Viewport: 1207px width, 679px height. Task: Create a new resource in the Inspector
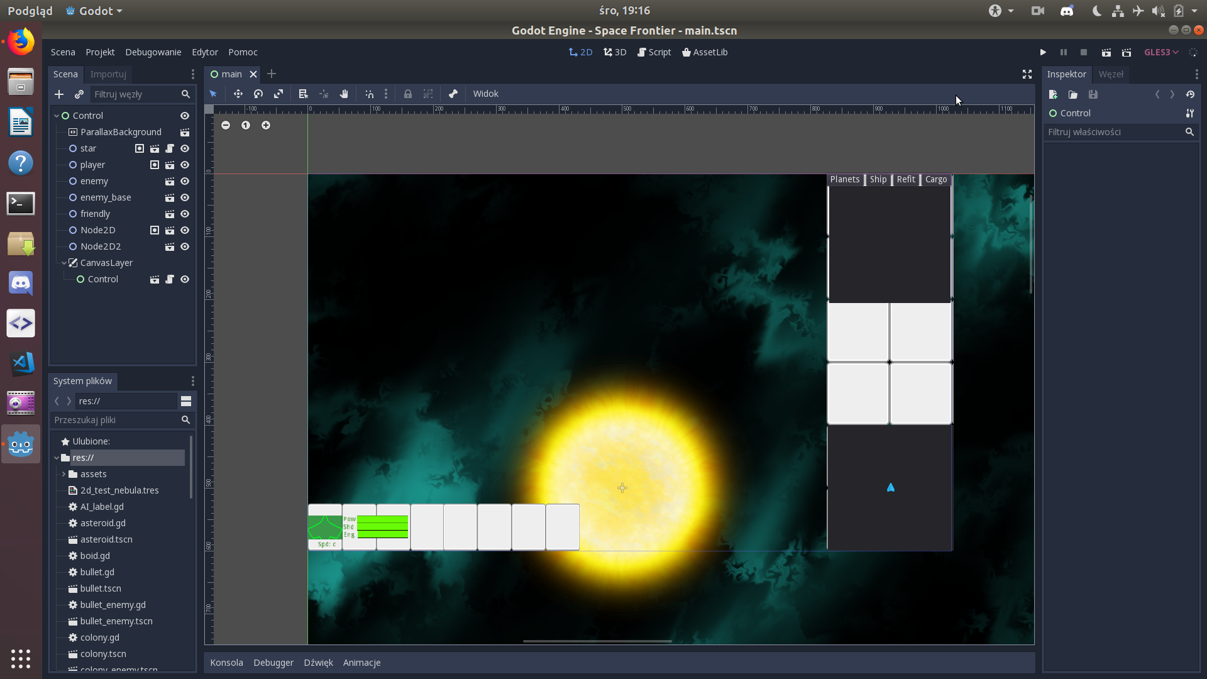1054,95
